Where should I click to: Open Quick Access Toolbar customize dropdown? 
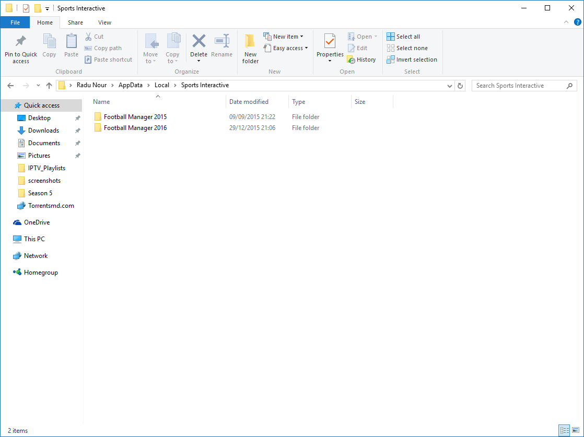click(x=47, y=8)
